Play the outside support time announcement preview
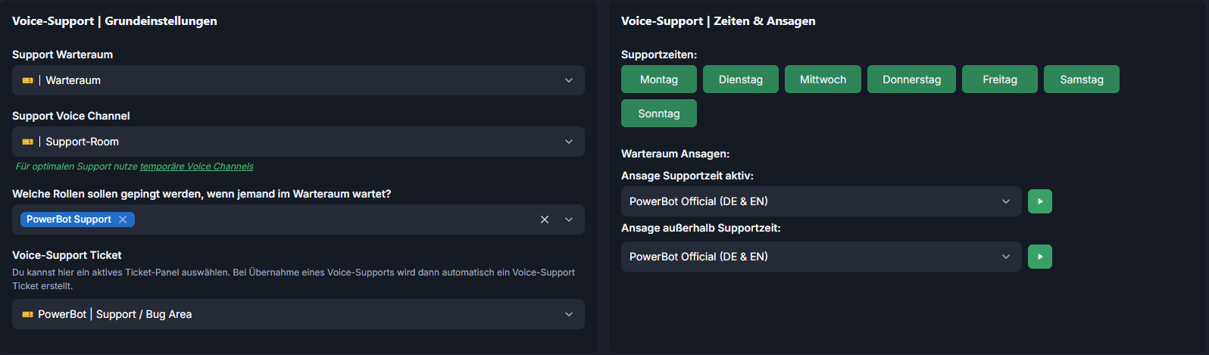This screenshot has width=1209, height=355. [x=1039, y=257]
